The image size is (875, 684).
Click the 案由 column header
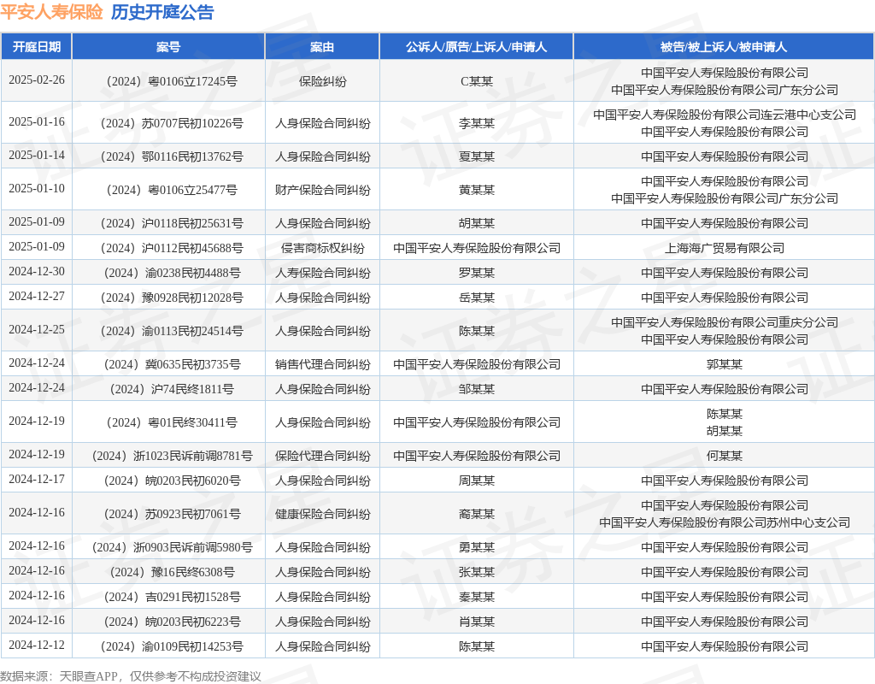pos(322,47)
